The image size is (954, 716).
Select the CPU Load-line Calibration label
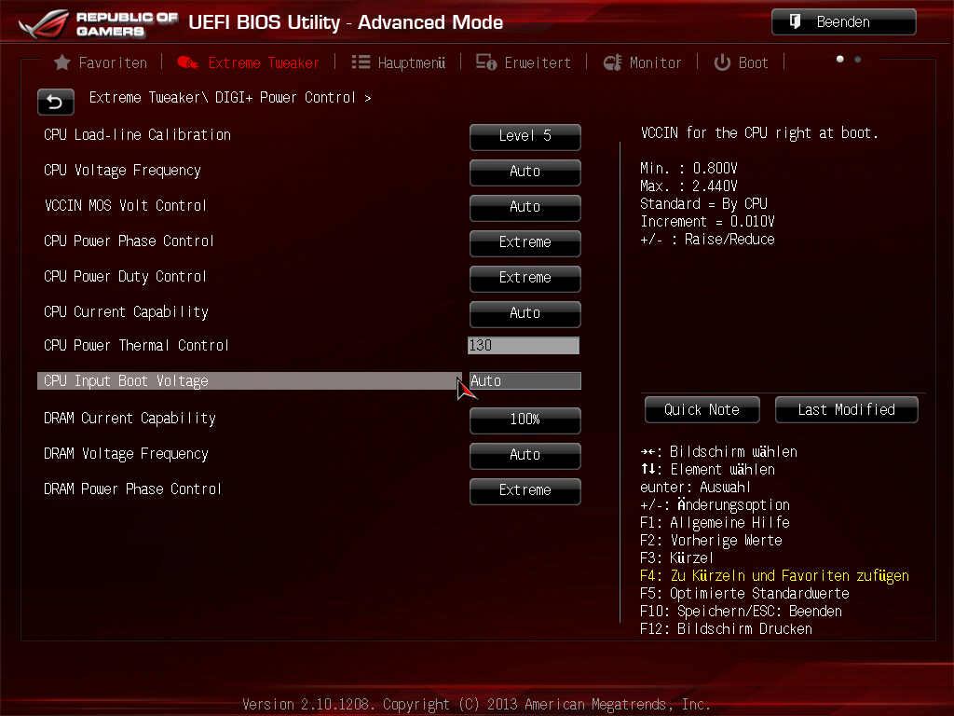138,134
